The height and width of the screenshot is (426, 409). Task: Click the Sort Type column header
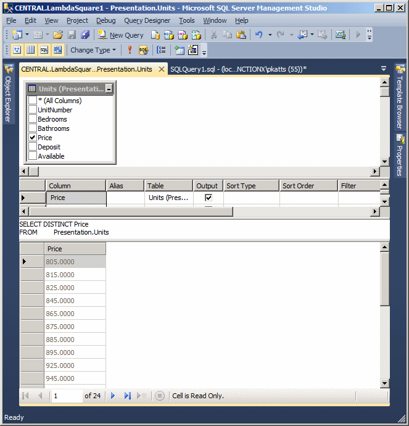(251, 186)
